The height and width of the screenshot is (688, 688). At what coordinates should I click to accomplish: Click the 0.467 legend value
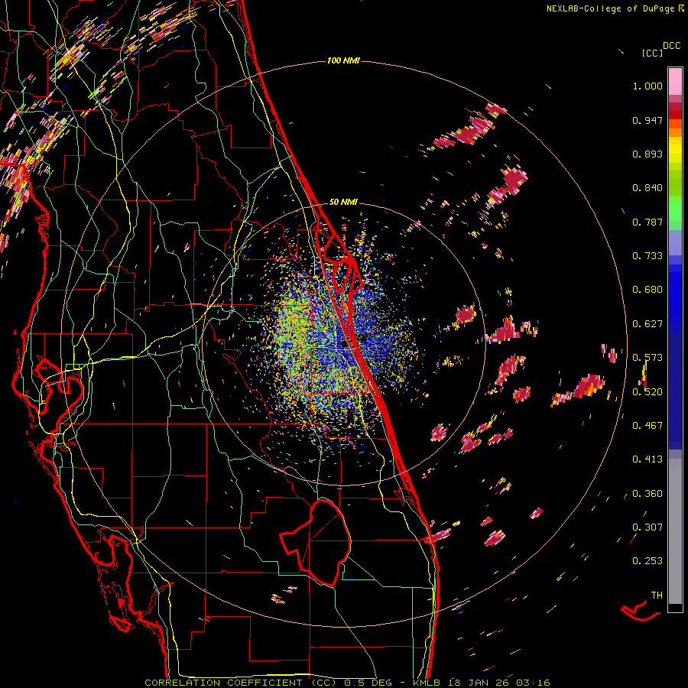pos(647,426)
